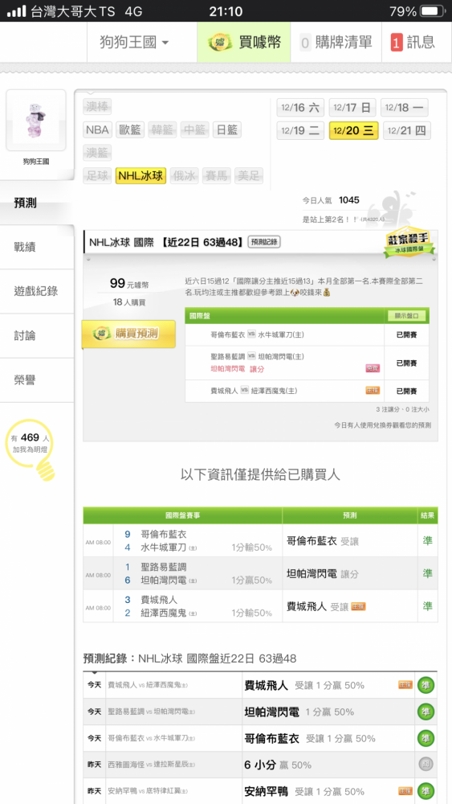Click green 準 circle for 今天 哥倫布藍衣 record
This screenshot has width=452, height=804.
coord(426,738)
